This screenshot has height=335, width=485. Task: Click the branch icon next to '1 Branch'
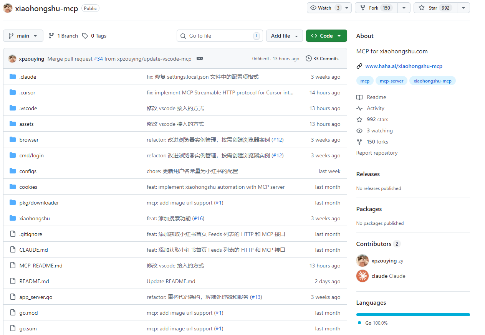(x=52, y=35)
